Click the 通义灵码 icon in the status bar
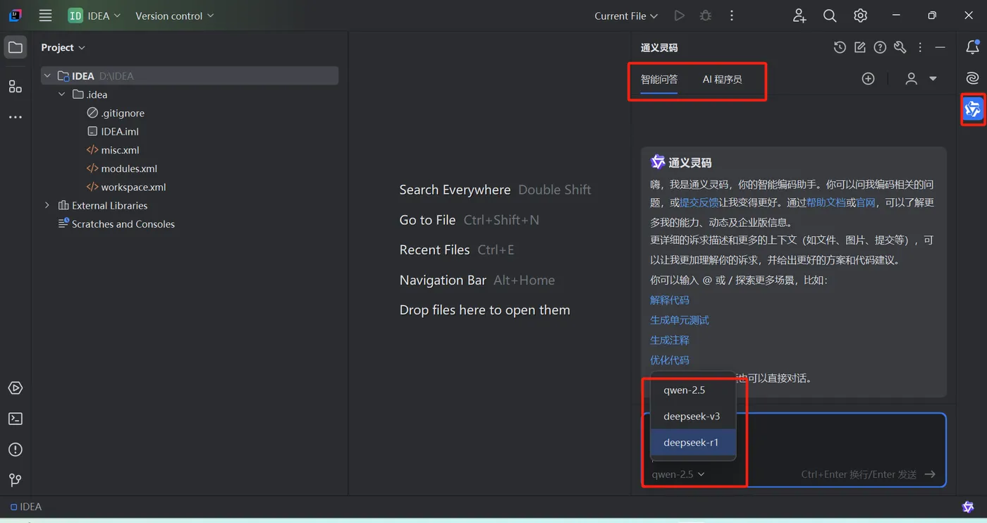 (969, 507)
